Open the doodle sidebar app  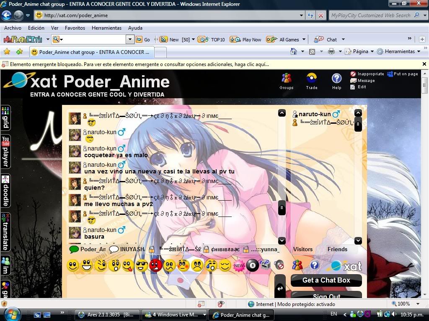[5, 191]
